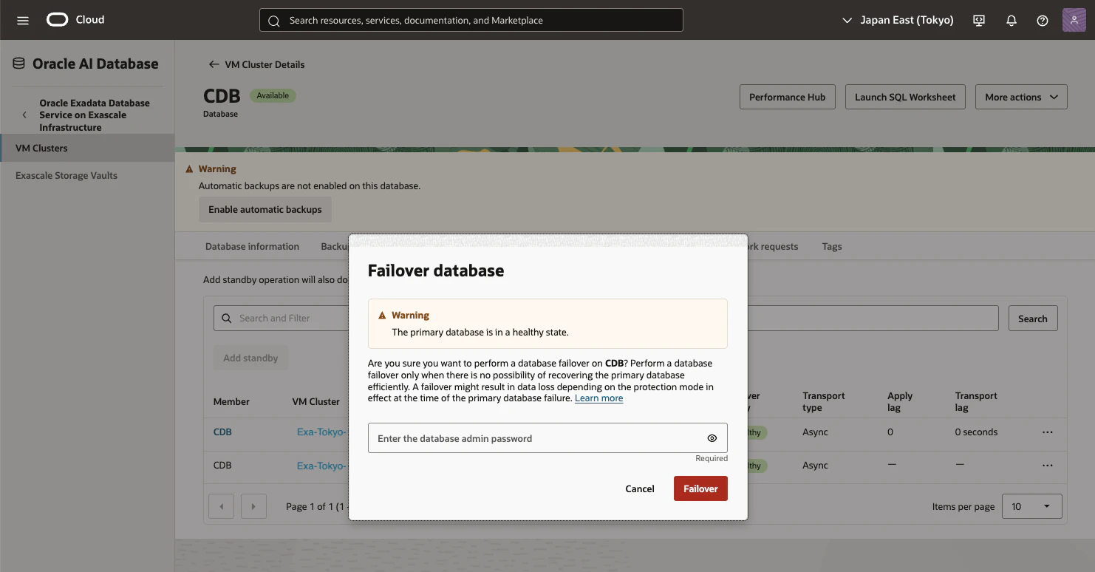
Task: Switch to Database information tab
Action: (x=252, y=247)
